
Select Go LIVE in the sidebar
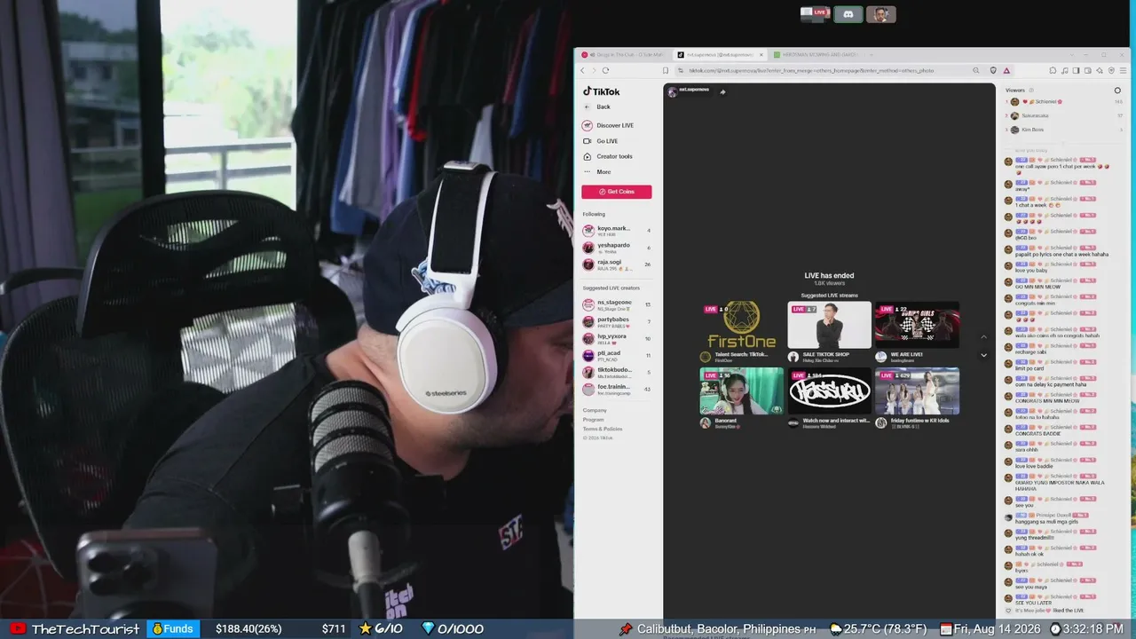(x=600, y=141)
